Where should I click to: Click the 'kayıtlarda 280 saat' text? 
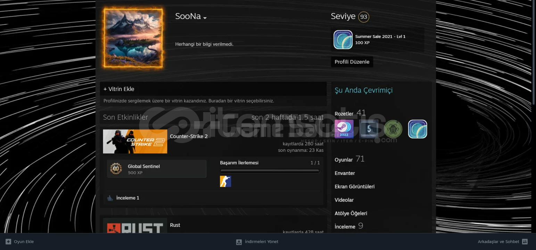[x=303, y=144]
